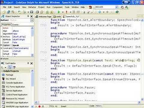Click the Pause button in debug toolbar
The image size is (144, 108).
(x=74, y=12)
